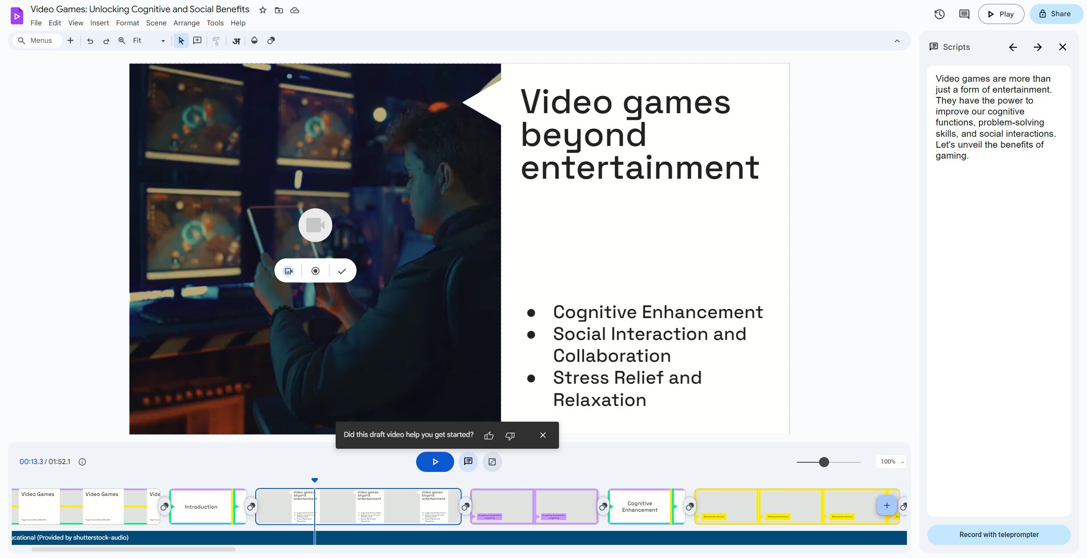Viewport: 1087px width, 558px height.
Task: Collapse the toolbar with chevron
Action: [x=897, y=41]
